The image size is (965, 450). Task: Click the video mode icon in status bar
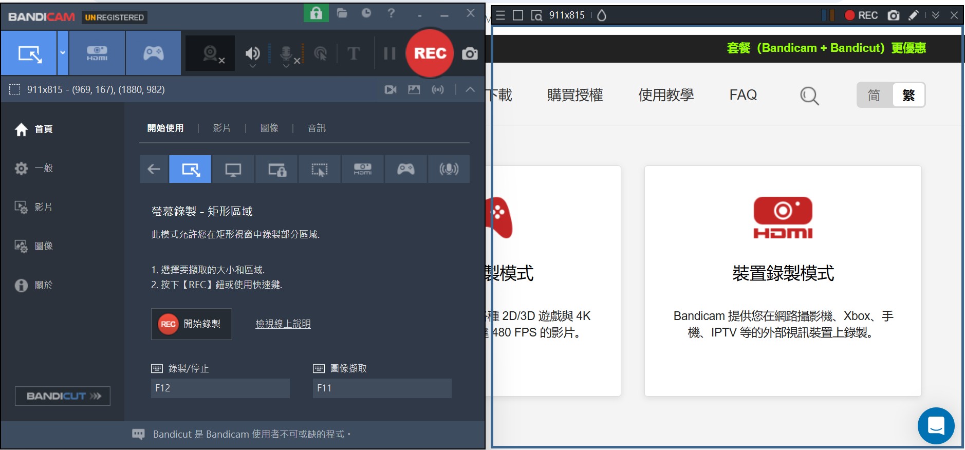coord(391,89)
